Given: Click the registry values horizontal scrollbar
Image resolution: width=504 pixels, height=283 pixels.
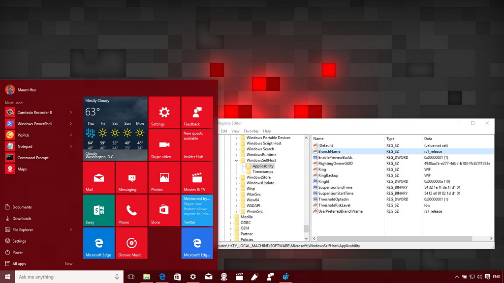Looking at the screenshot, I should tap(394, 239).
